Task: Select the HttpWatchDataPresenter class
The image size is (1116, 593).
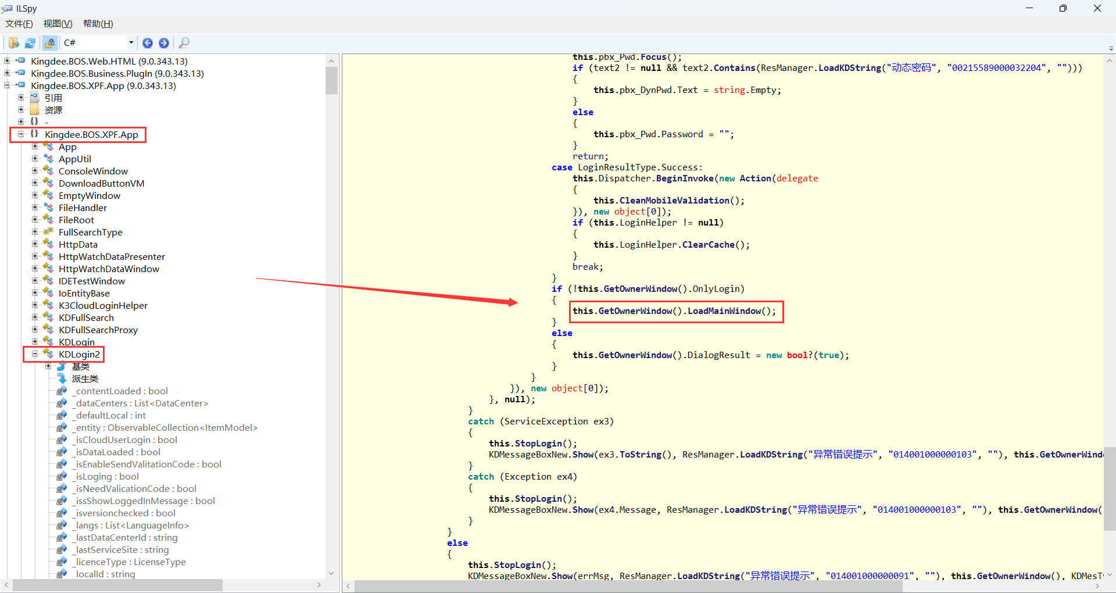Action: tap(112, 256)
